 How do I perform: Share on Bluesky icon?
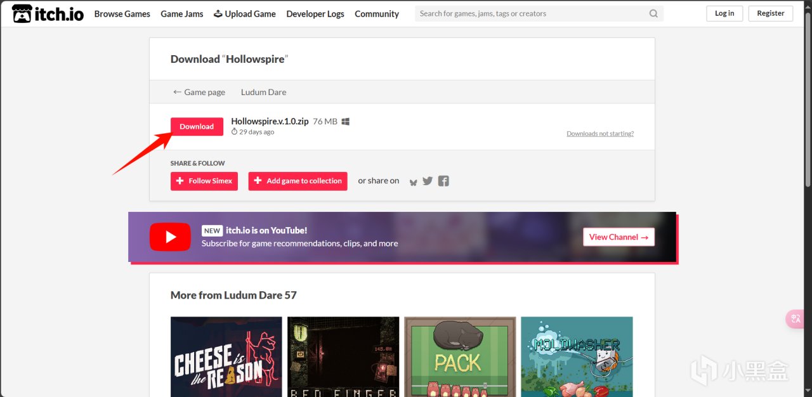pos(414,181)
